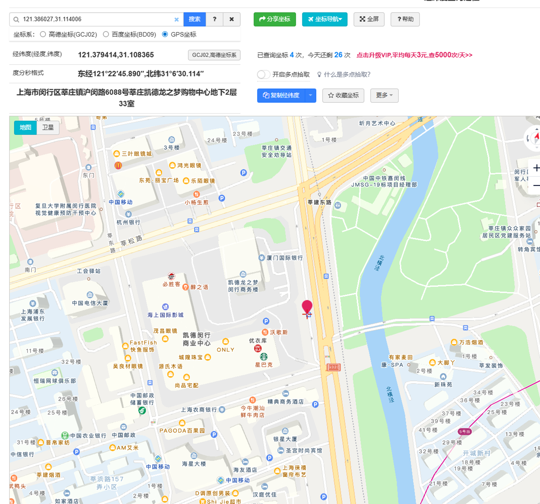
Task: Zoom in with the map plus button
Action: (x=536, y=168)
